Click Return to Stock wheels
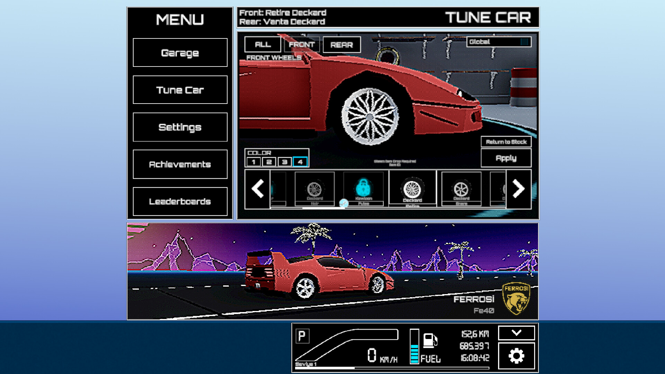Screen dimensions: 665x374 coord(506,142)
